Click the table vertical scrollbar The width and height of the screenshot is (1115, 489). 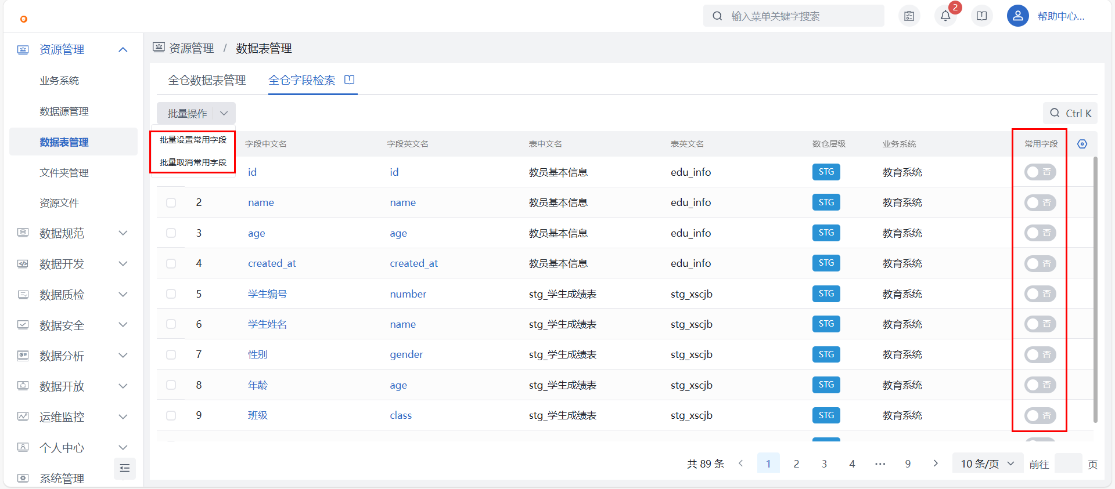[x=1095, y=289]
